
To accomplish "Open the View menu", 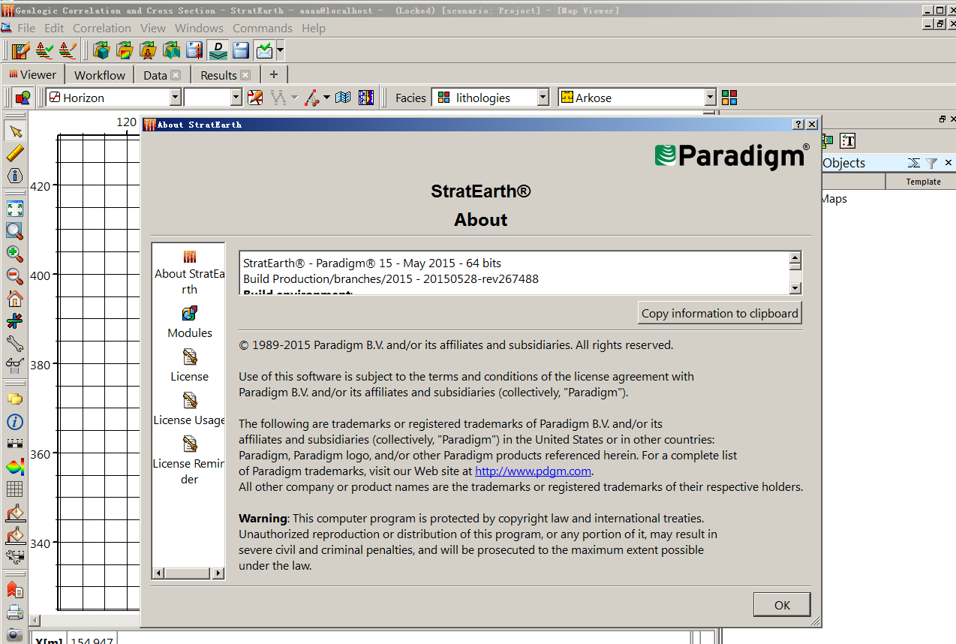I will click(153, 28).
